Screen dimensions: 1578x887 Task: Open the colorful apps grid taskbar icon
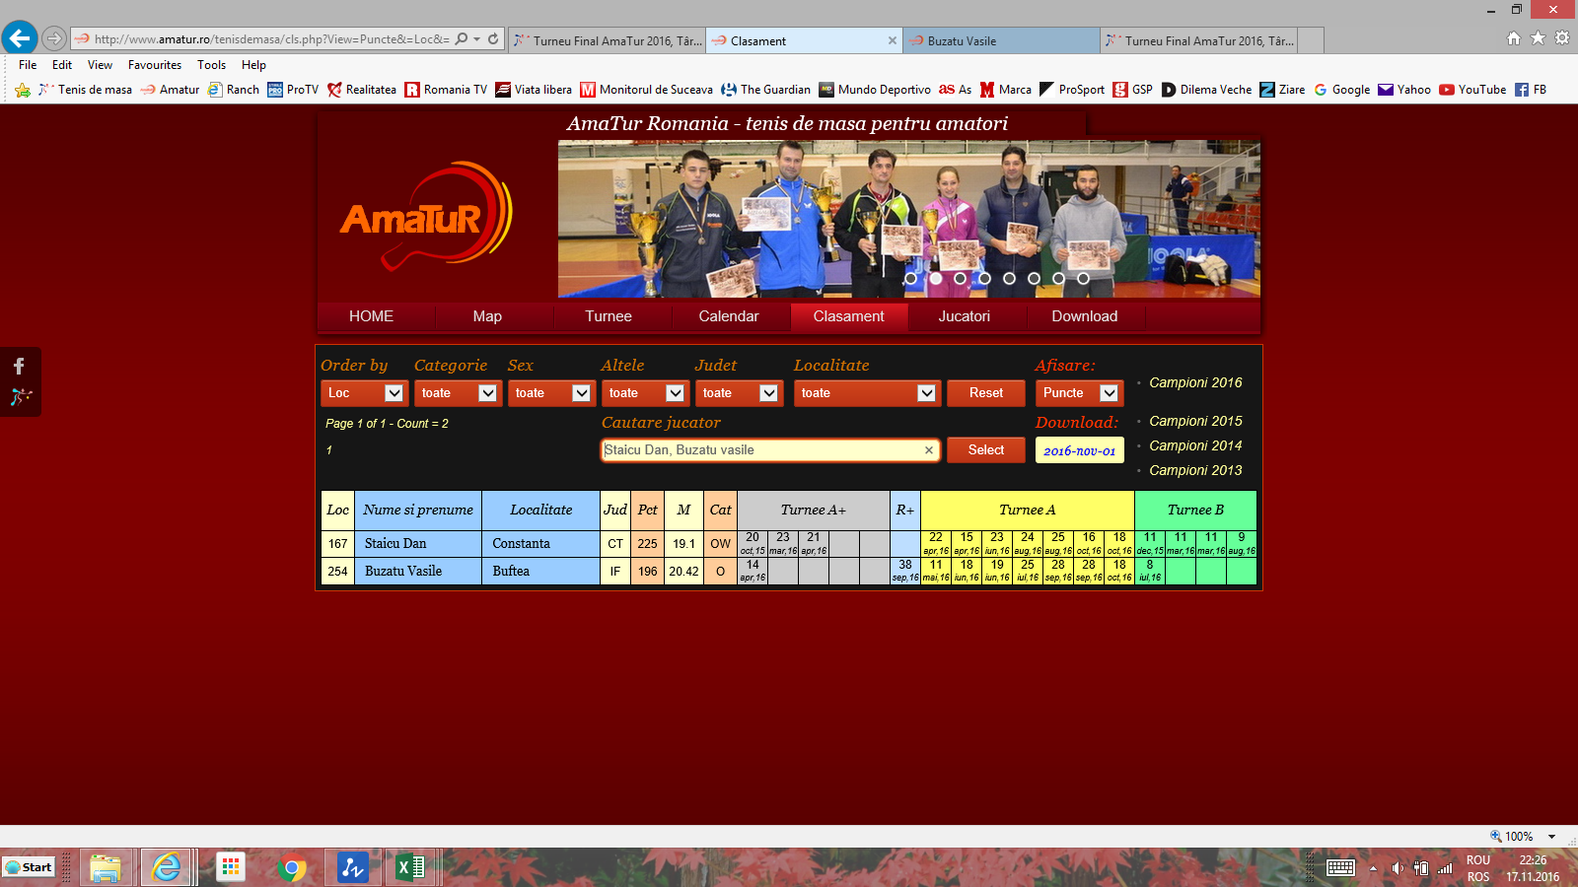[x=230, y=867]
